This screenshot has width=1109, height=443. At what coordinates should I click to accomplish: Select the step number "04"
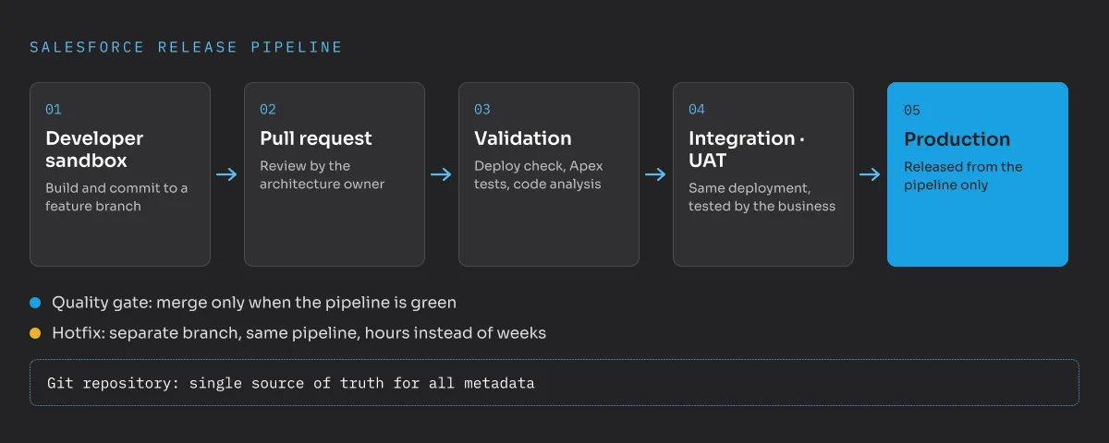tap(697, 110)
